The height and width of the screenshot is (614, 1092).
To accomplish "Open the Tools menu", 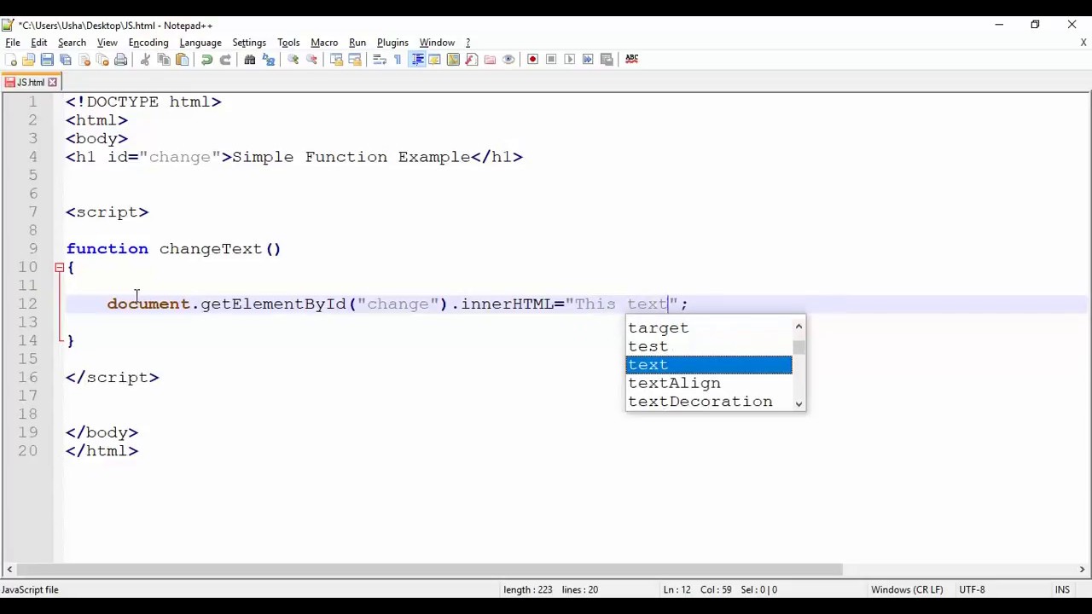I will pos(288,42).
